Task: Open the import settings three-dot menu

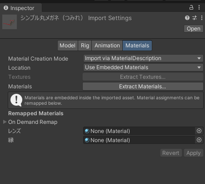Action: coord(202,18)
